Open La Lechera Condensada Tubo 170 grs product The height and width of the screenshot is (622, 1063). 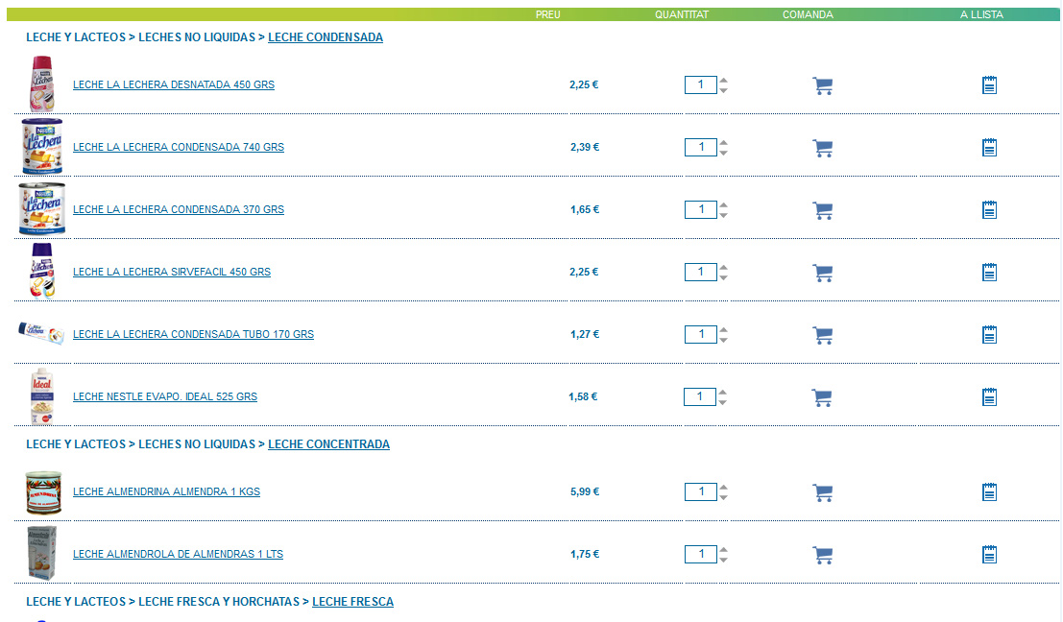pos(193,335)
